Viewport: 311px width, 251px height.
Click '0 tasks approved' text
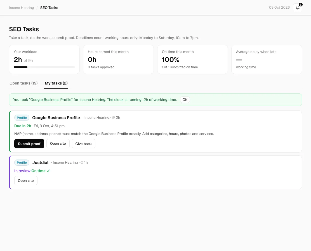tap(101, 67)
